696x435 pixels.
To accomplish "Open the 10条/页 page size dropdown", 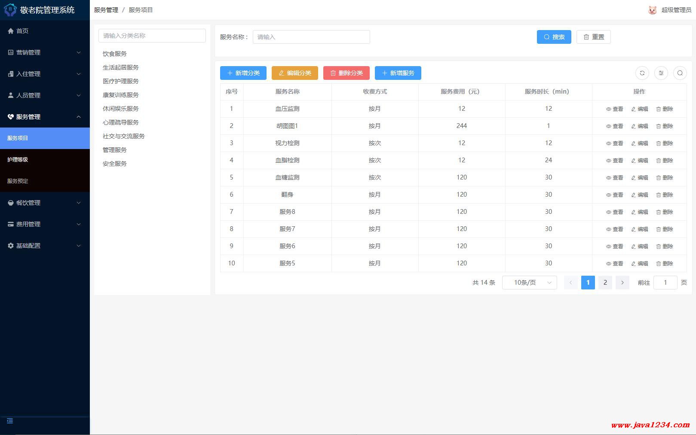I will [529, 283].
